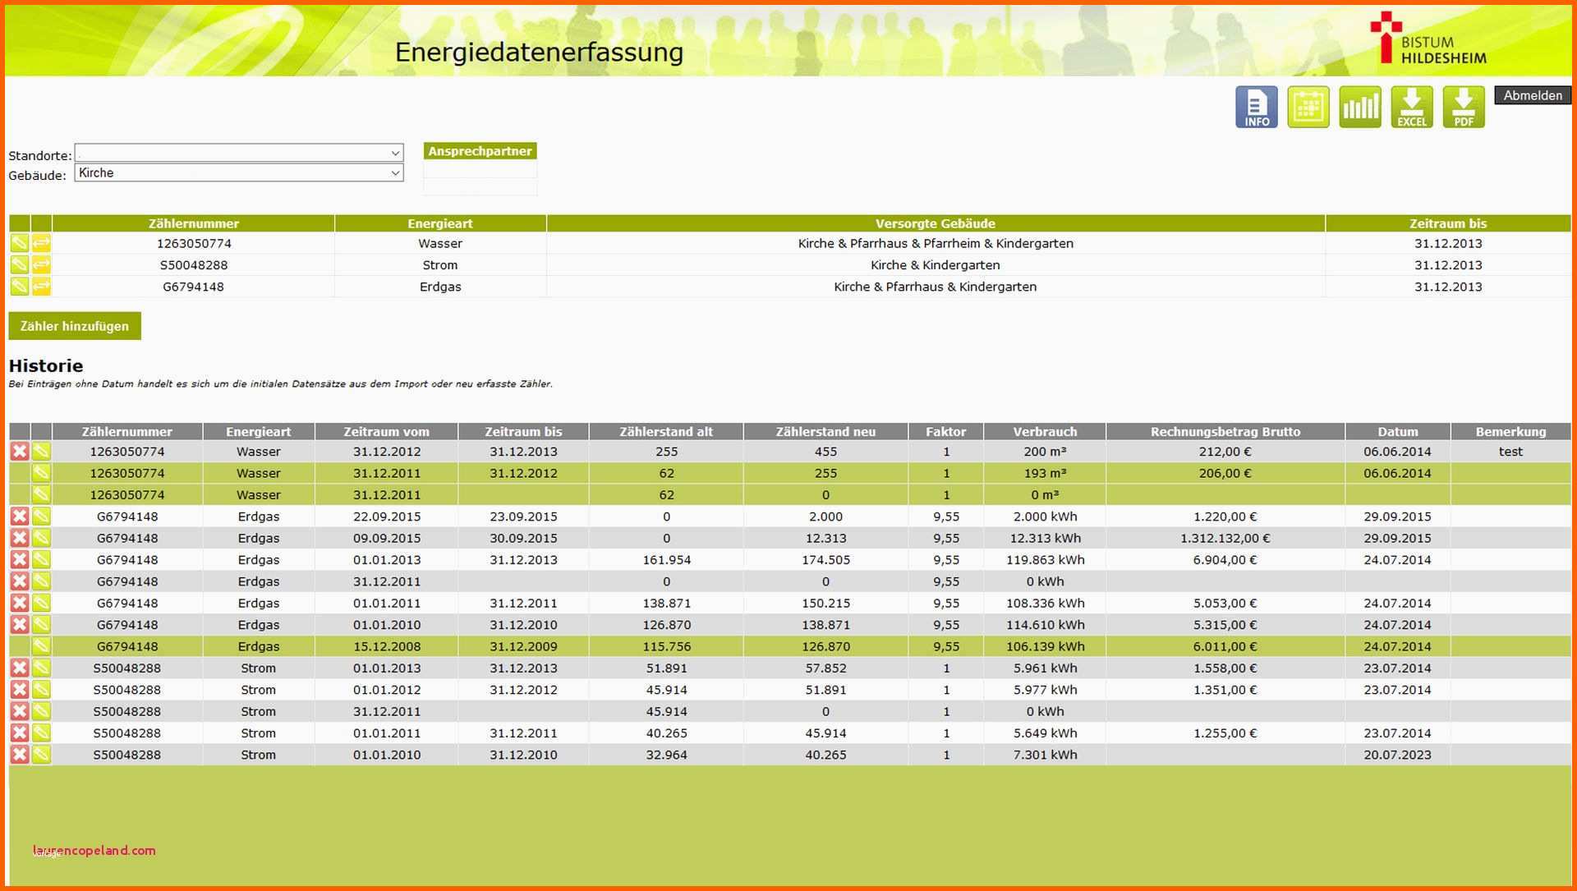The width and height of the screenshot is (1577, 891).
Task: Select the remark cell containing test
Action: (x=1510, y=452)
